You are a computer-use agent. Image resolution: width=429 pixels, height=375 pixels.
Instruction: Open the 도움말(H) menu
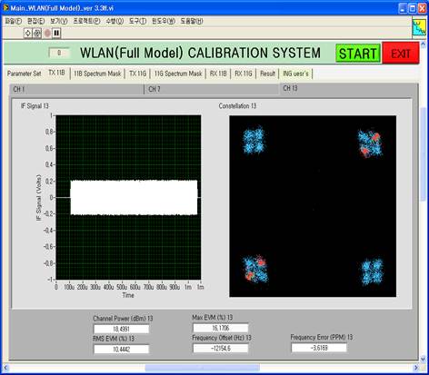[192, 21]
